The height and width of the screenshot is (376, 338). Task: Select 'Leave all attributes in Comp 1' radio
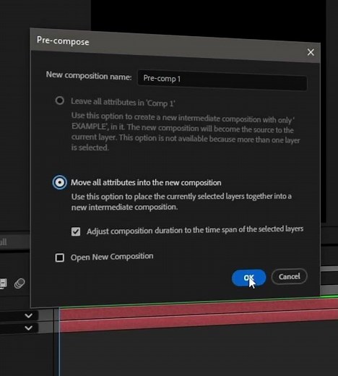60,101
